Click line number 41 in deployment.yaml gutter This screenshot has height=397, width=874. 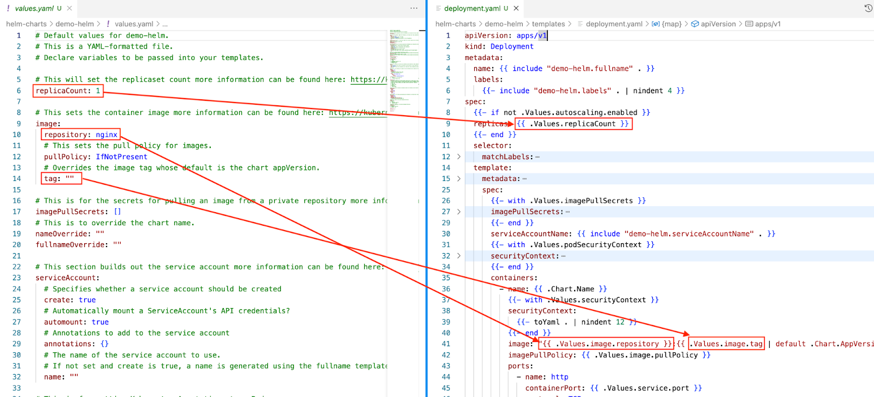tap(446, 344)
